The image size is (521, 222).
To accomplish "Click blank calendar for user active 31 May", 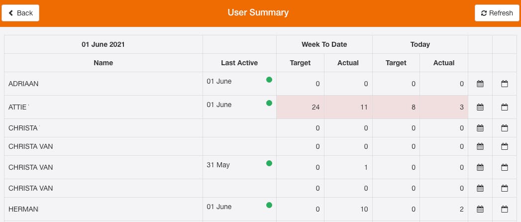I will point(504,167).
